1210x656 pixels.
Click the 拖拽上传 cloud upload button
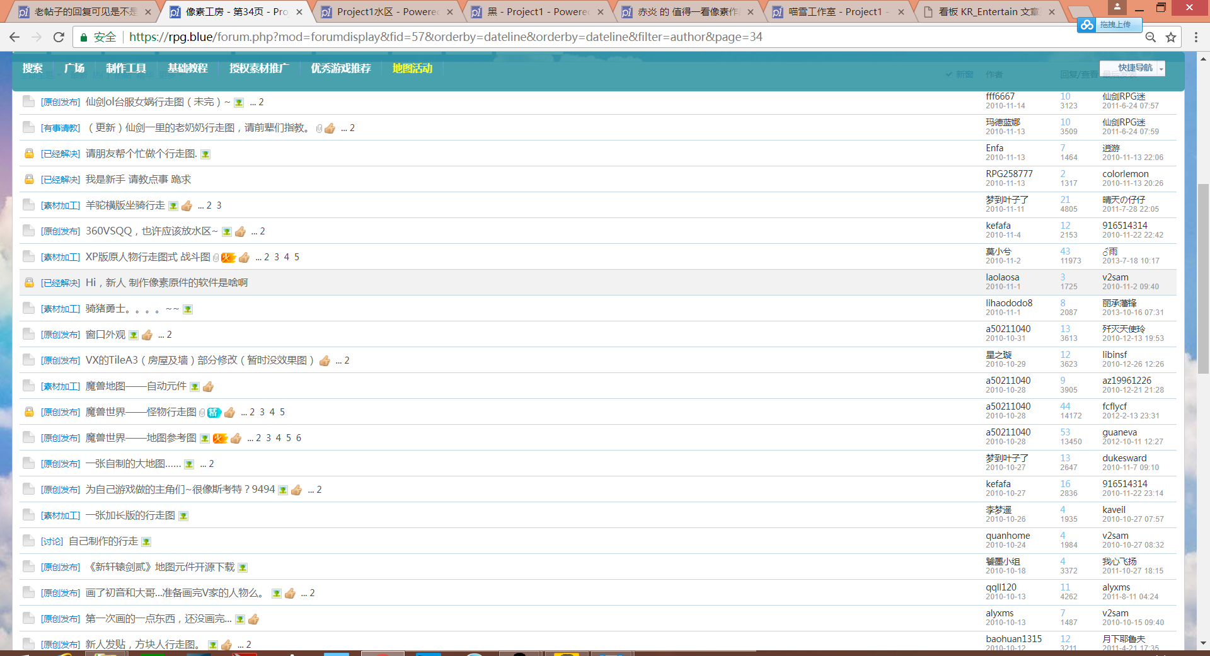coord(1109,25)
